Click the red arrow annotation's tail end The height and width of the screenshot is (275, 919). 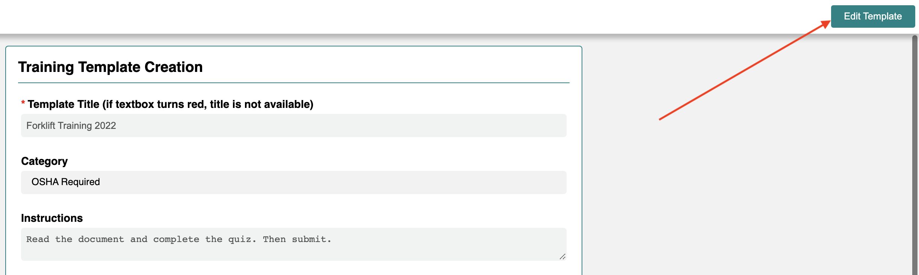click(660, 119)
